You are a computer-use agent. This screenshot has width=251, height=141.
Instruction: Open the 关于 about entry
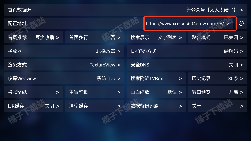pyautogui.click(x=217, y=106)
